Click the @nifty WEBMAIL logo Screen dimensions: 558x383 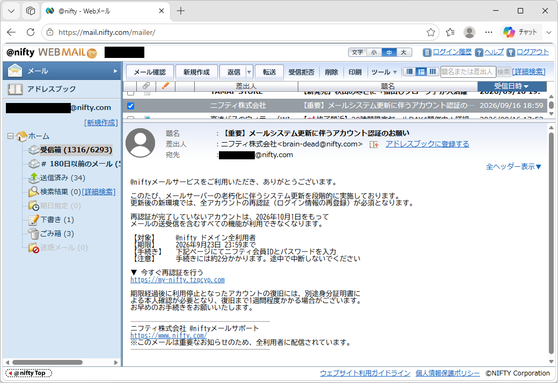coord(52,53)
